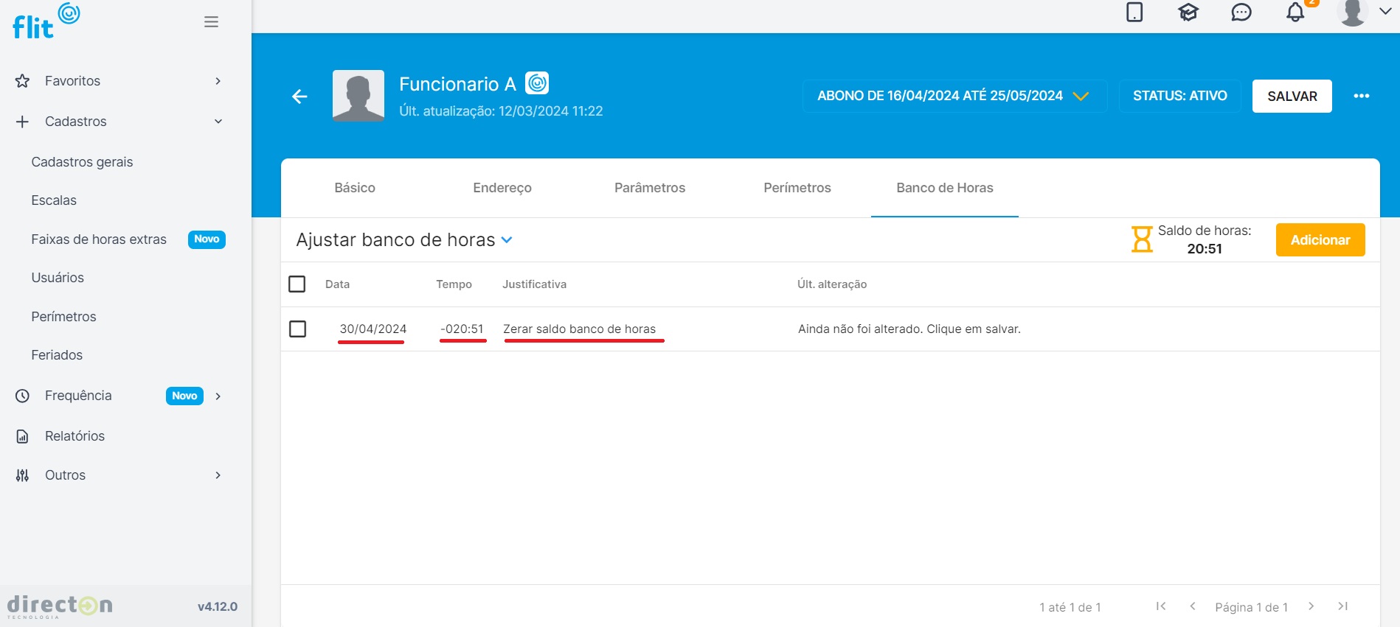Open mobile device icon in top bar

pos(1134,13)
